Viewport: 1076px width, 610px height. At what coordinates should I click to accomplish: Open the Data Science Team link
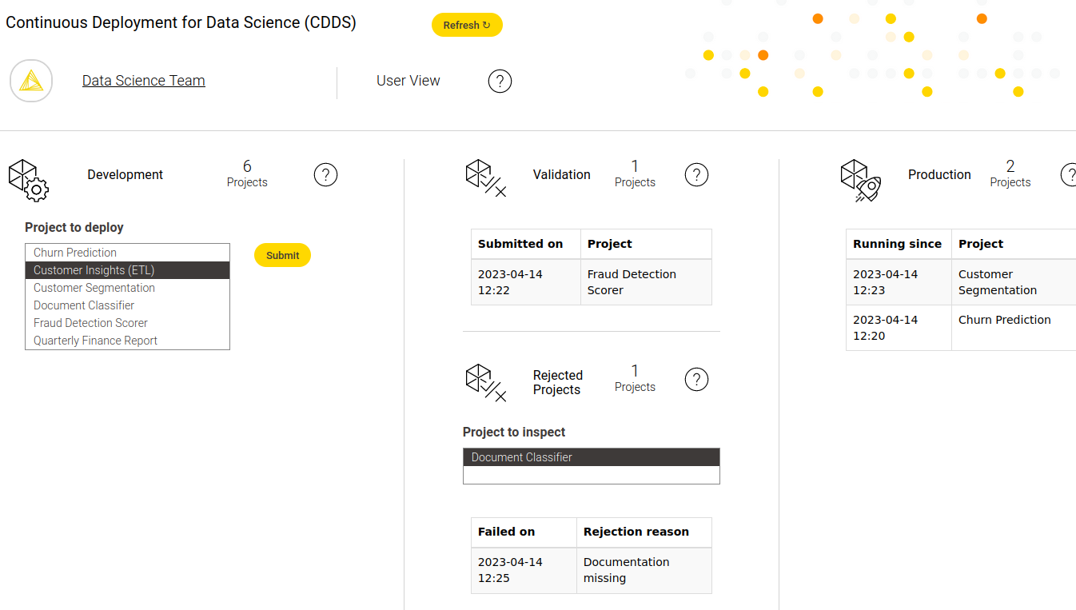(144, 81)
